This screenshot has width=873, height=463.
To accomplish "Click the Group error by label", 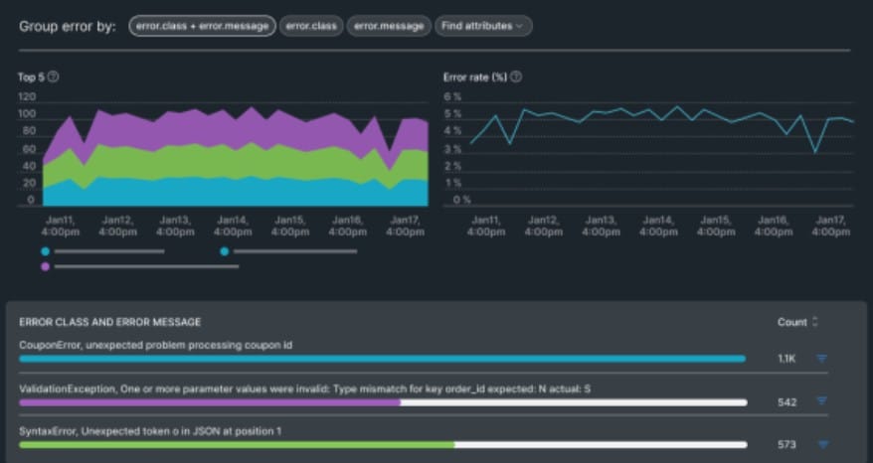I will 68,26.
